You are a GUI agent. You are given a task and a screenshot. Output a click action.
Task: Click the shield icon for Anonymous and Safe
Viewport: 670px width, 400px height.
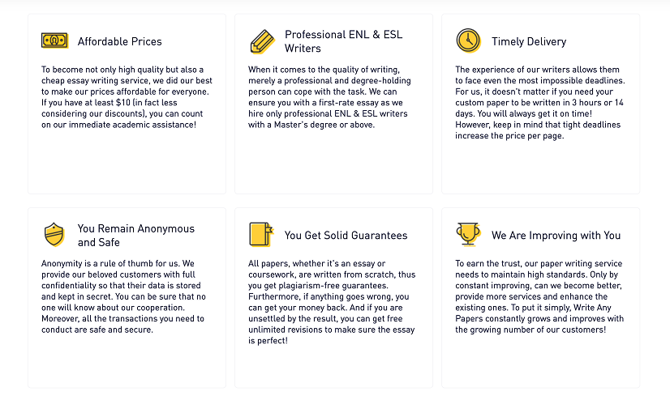54,235
